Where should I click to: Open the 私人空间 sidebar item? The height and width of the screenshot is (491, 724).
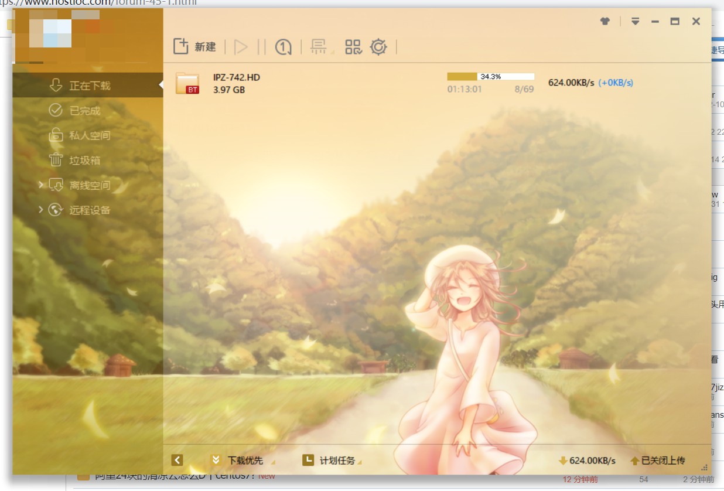pyautogui.click(x=88, y=135)
